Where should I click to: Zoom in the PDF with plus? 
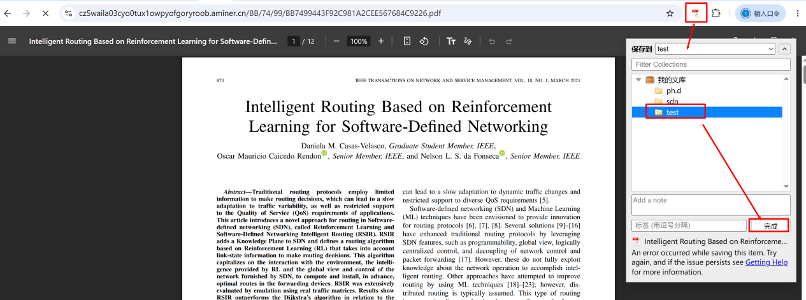(x=381, y=41)
